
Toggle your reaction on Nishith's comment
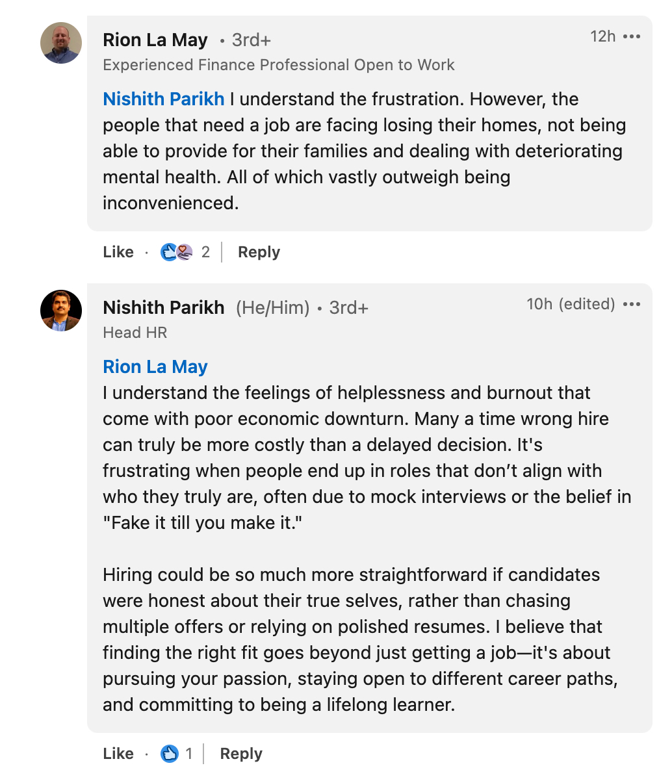118,753
